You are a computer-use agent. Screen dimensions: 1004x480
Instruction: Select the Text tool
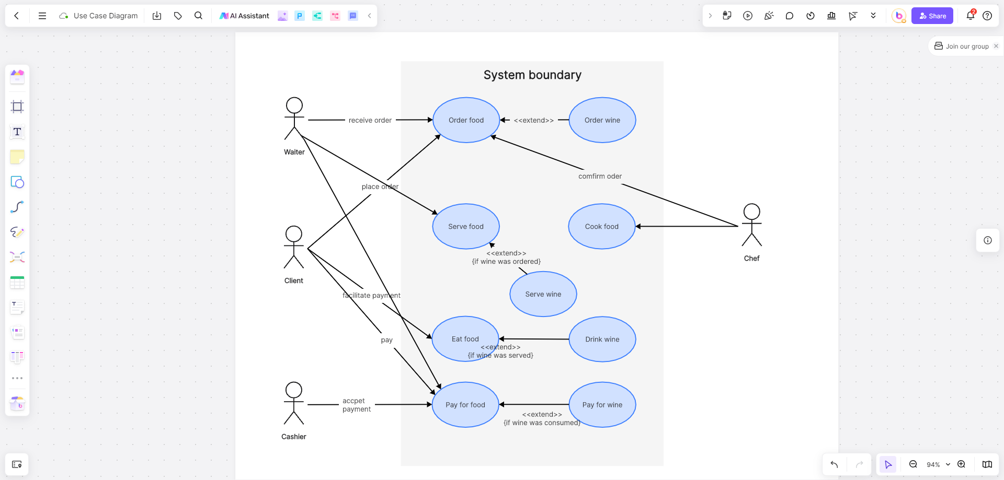[17, 132]
